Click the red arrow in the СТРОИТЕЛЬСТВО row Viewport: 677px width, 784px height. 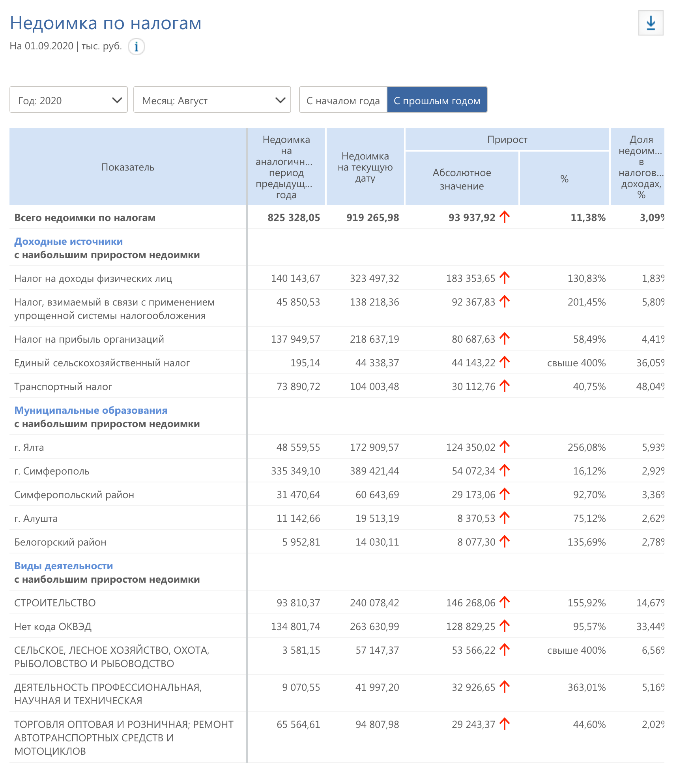505,602
